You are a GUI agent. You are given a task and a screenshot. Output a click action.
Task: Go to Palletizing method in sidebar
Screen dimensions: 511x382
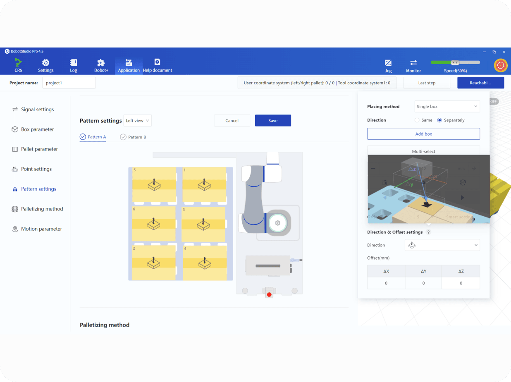pyautogui.click(x=42, y=209)
